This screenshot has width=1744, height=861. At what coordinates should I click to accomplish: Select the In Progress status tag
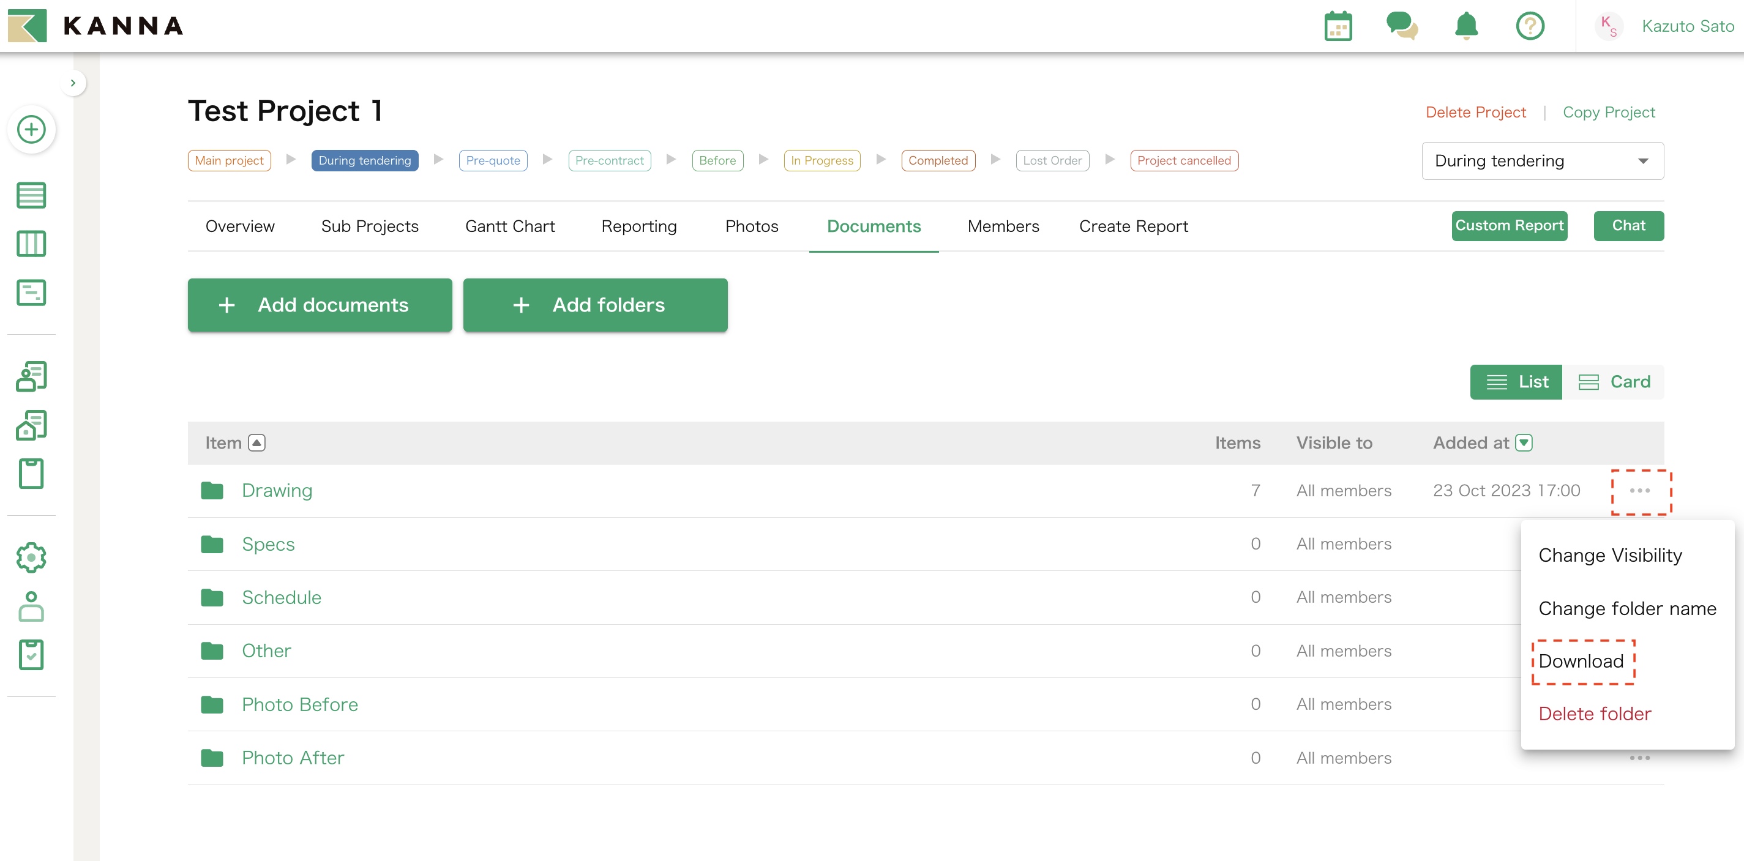coord(821,160)
